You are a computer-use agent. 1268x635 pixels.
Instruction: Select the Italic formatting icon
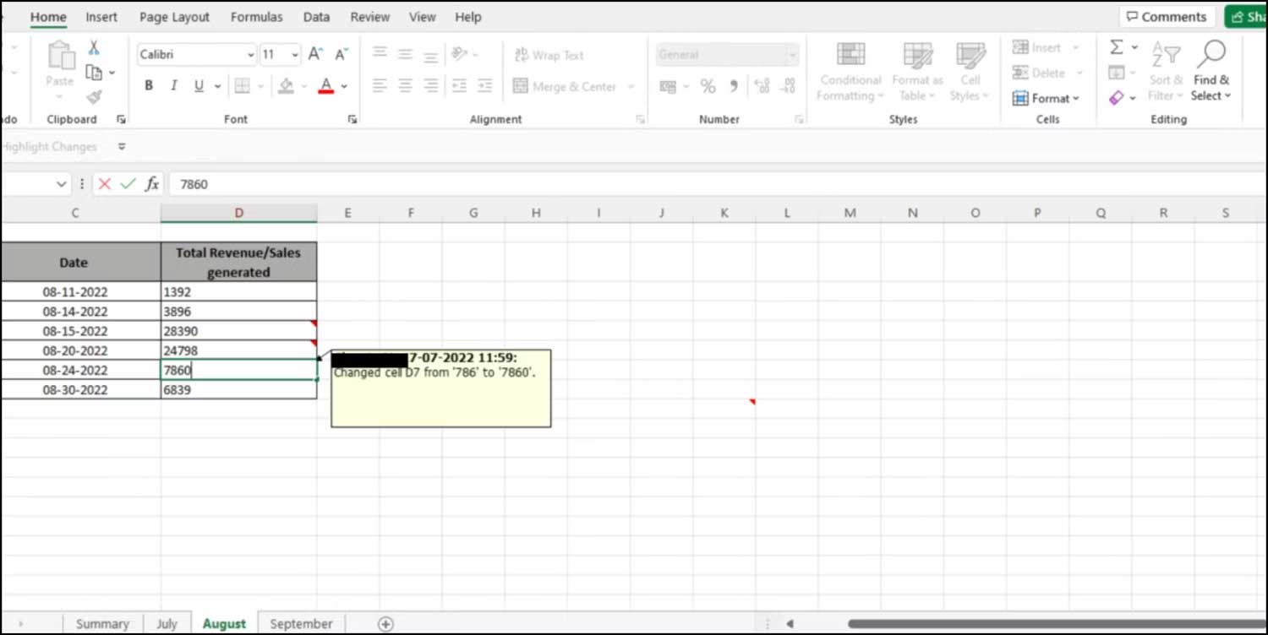(173, 85)
